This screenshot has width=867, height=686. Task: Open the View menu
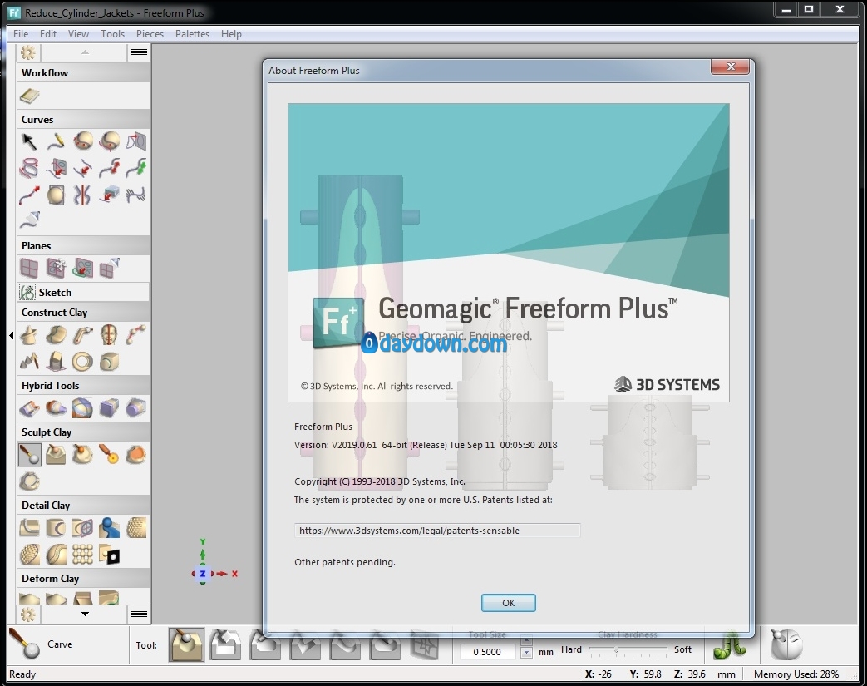(78, 34)
